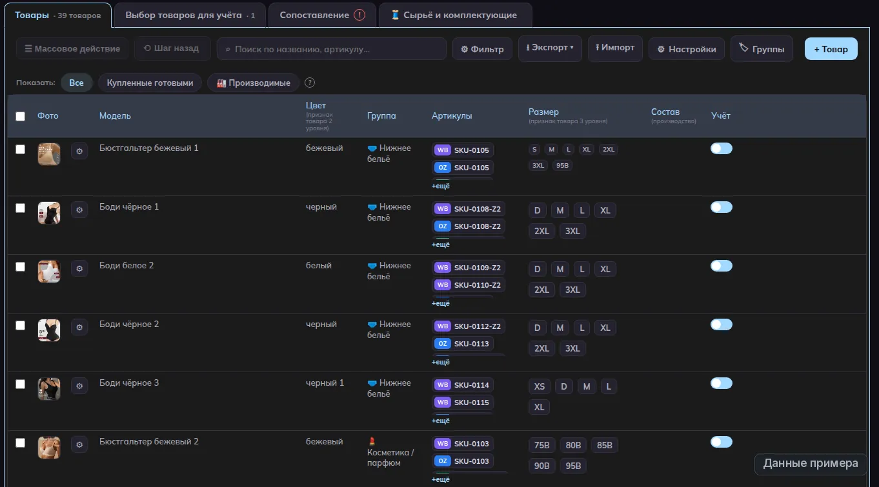The image size is (879, 487).
Task: Click the OZ SKU-0113 badge
Action: click(x=463, y=344)
